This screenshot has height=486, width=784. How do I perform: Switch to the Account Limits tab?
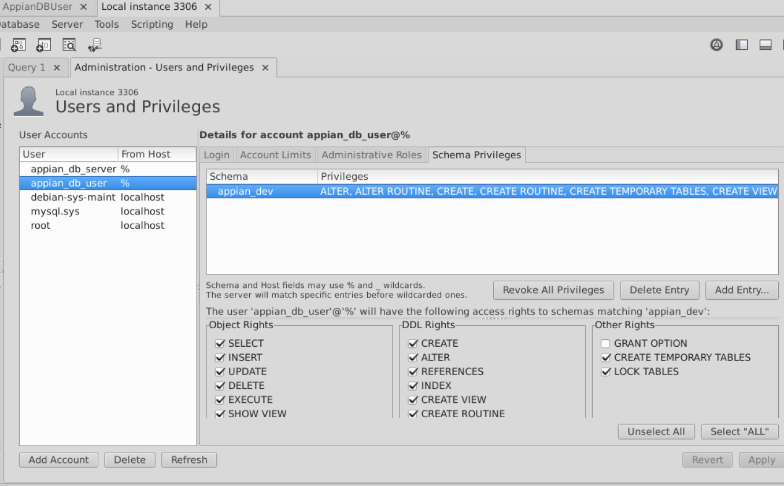275,155
